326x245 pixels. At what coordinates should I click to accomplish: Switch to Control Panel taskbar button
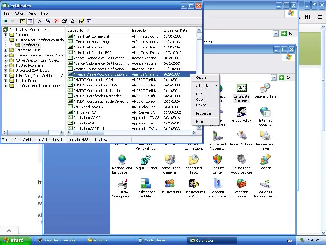point(161,240)
